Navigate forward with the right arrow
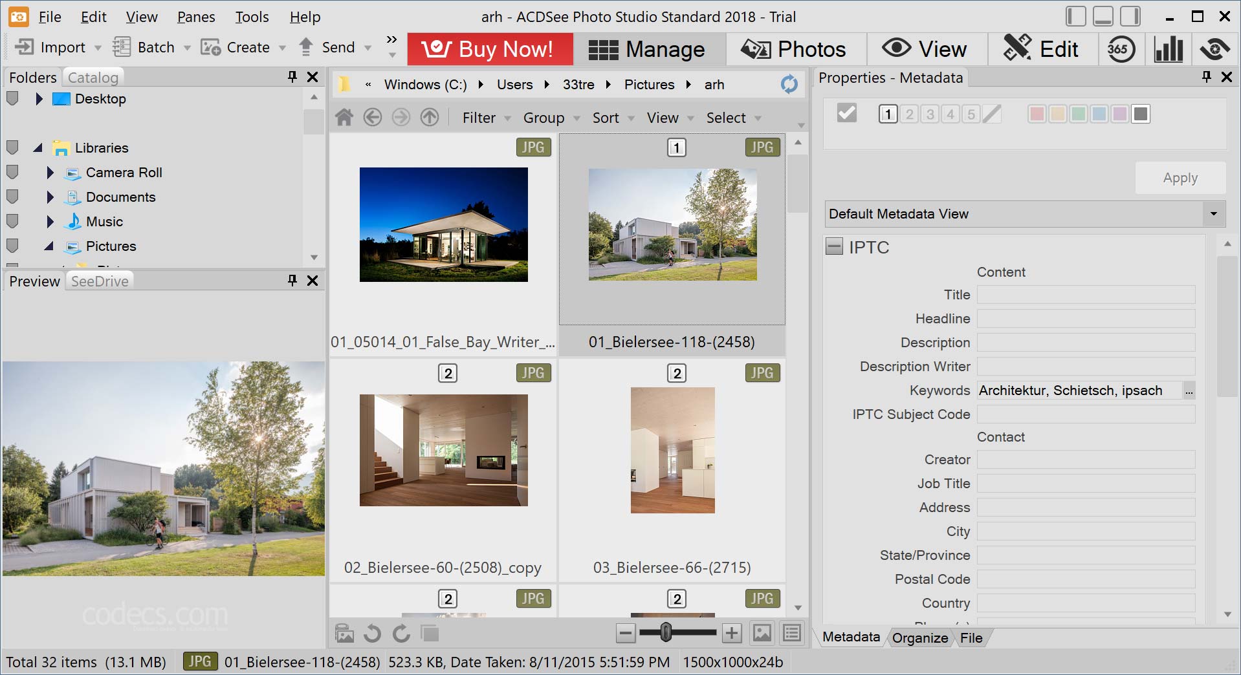Screen dimensions: 1241x675 coord(401,118)
